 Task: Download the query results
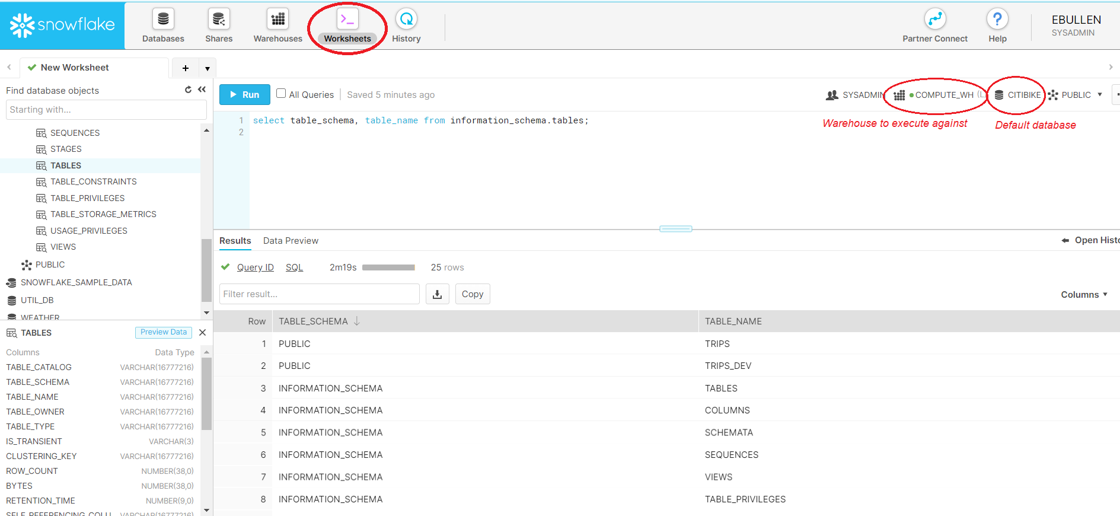[437, 294]
